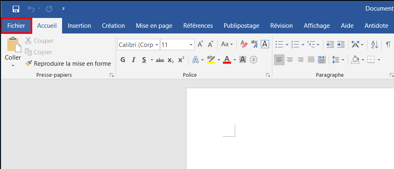Switch to the Création tab
The image size is (394, 169).
[114, 26]
